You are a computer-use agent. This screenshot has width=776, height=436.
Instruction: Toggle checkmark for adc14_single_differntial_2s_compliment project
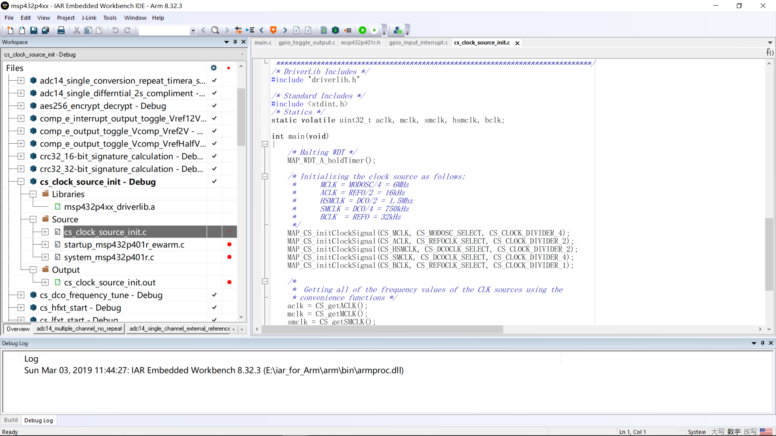pos(215,93)
